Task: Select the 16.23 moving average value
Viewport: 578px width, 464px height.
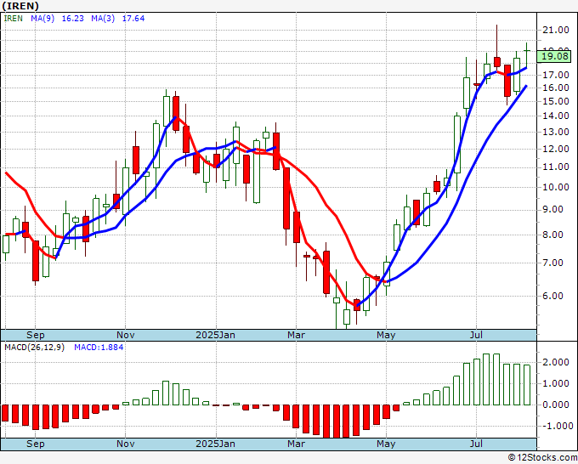Action: (72, 19)
